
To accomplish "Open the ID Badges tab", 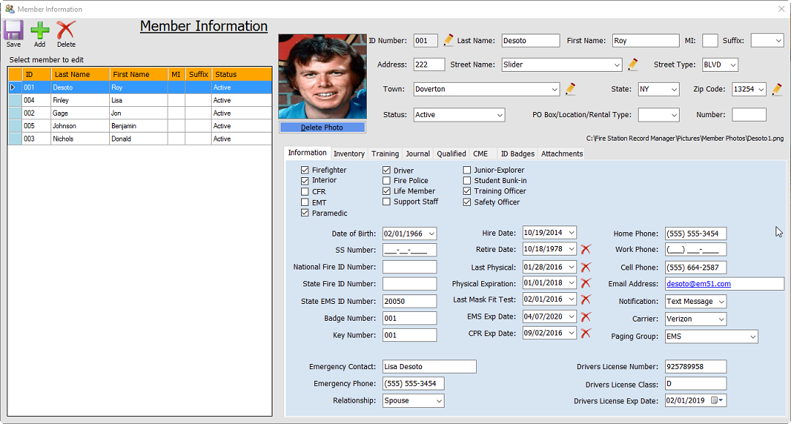I will coord(517,154).
